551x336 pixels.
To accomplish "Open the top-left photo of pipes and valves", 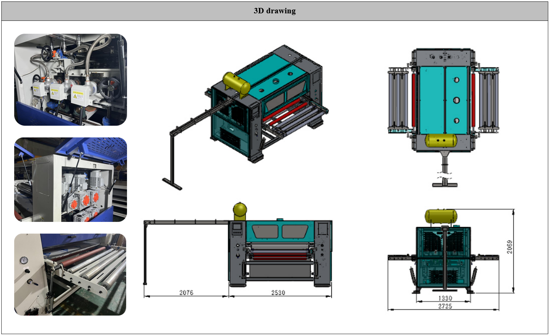I will pos(70,80).
